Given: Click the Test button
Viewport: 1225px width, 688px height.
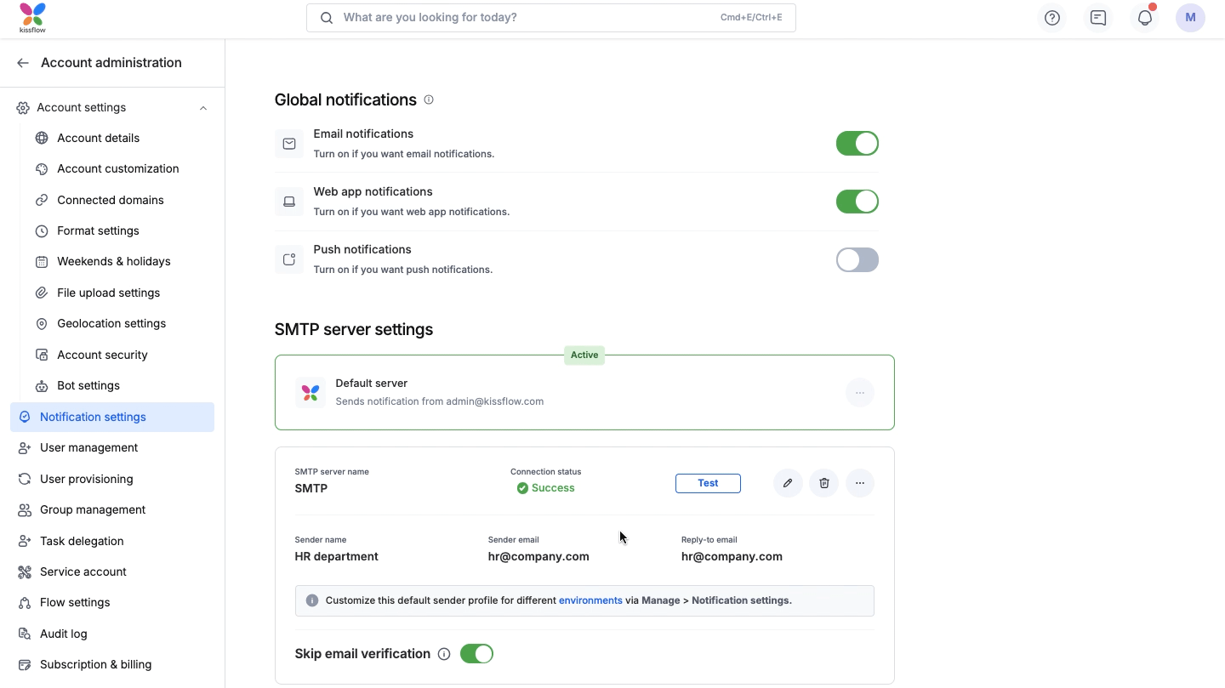Looking at the screenshot, I should (708, 483).
